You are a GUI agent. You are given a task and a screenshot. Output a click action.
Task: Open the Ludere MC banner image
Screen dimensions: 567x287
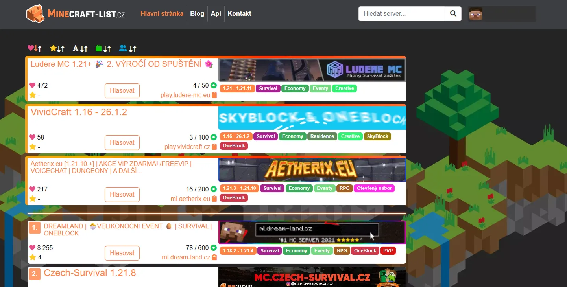[x=312, y=70]
